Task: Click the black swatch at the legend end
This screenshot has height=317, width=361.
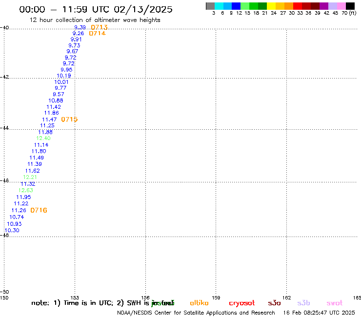Action: pyautogui.click(x=350, y=6)
